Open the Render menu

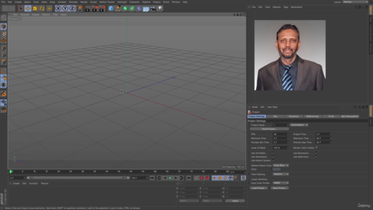tap(84, 2)
